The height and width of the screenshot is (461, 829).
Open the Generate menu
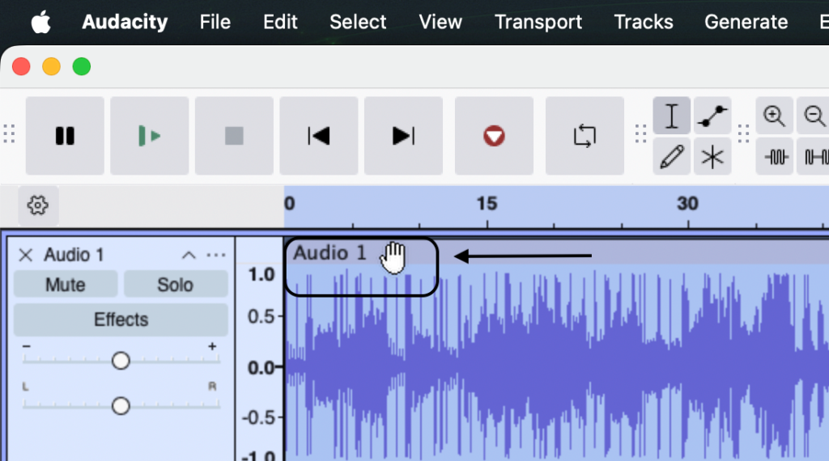pyautogui.click(x=746, y=22)
